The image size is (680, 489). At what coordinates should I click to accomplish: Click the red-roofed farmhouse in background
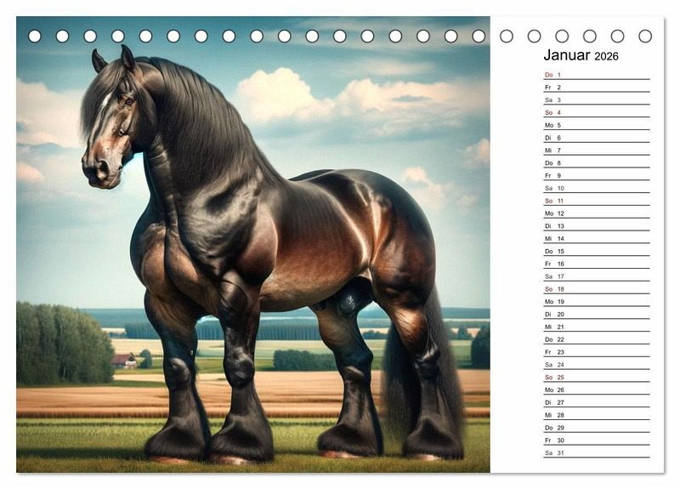click(x=125, y=360)
